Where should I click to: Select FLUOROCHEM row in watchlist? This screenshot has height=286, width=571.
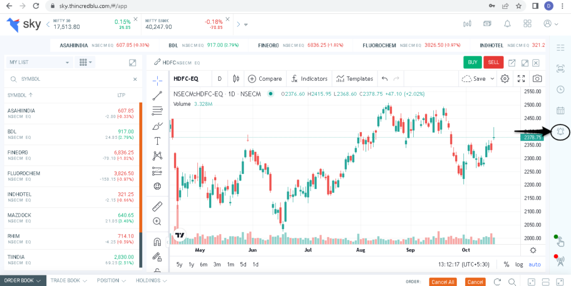pos(71,177)
